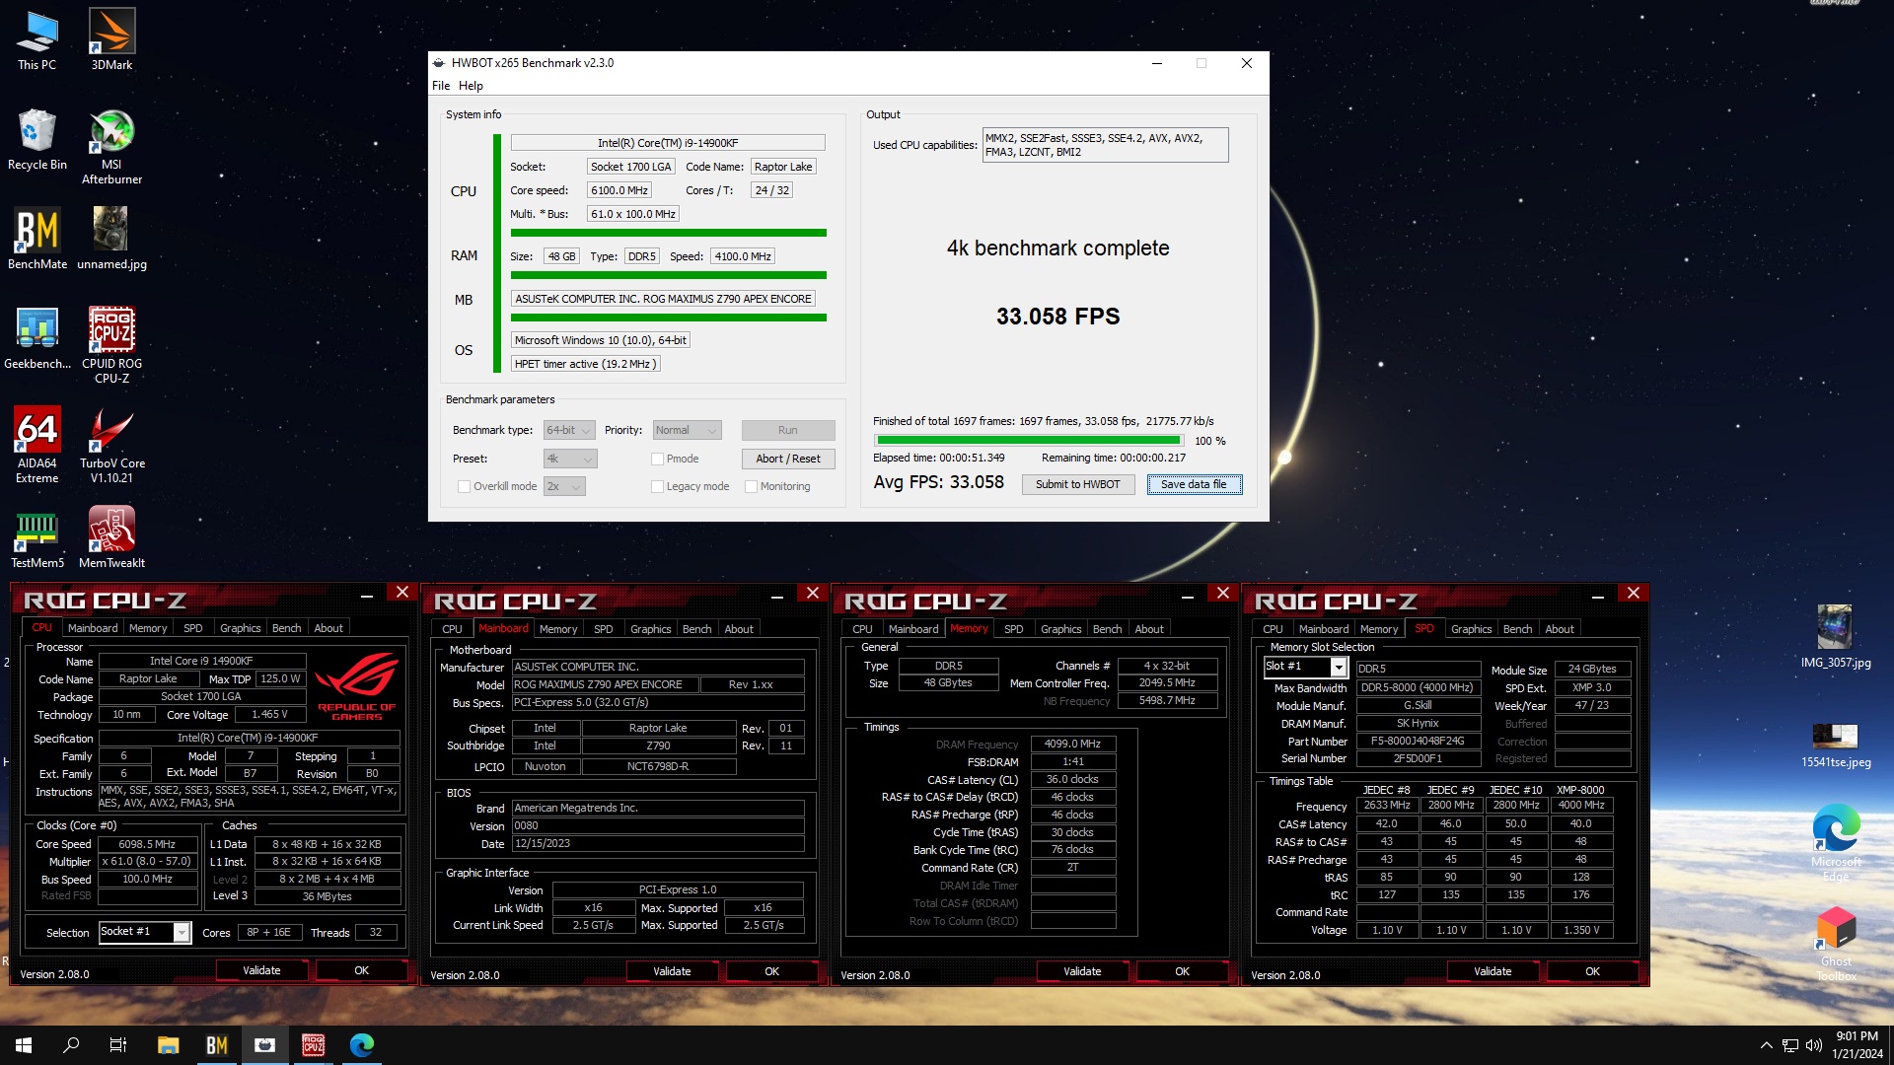Click OK in SPD CPU-Z window
This screenshot has width=1894, height=1065.
[1592, 971]
